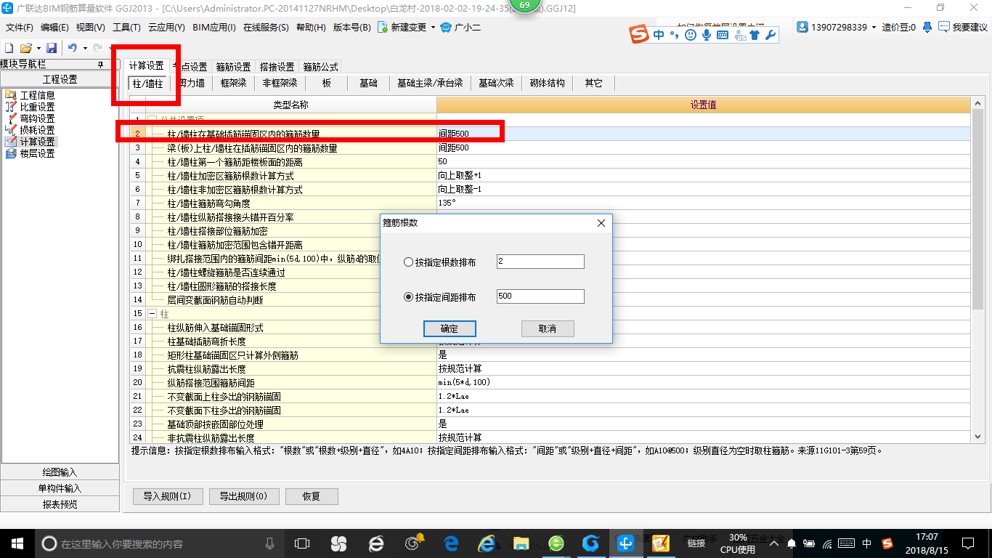
Task: Open the dropdown arrow next to Open folder
Action: point(38,48)
